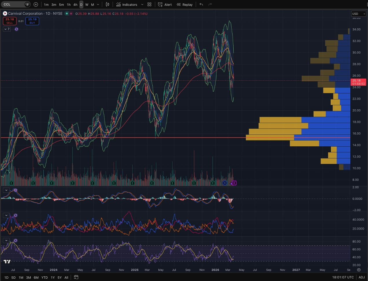The height and width of the screenshot is (281, 368).
Task: Open the layout templates grid icon
Action: point(149,4)
